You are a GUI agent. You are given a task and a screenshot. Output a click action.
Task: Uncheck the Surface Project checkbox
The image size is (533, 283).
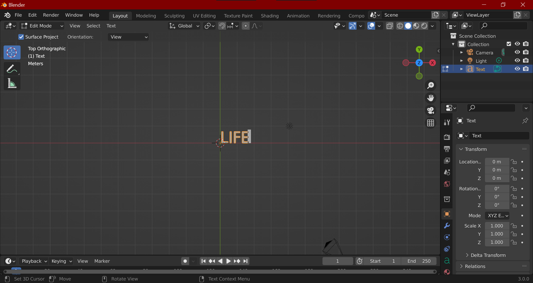click(21, 37)
